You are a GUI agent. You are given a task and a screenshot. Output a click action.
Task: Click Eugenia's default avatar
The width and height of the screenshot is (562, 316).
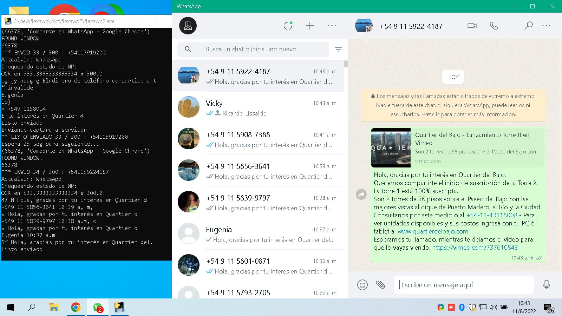(x=189, y=233)
